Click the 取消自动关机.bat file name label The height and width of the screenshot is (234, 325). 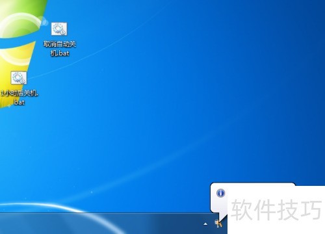click(x=60, y=49)
